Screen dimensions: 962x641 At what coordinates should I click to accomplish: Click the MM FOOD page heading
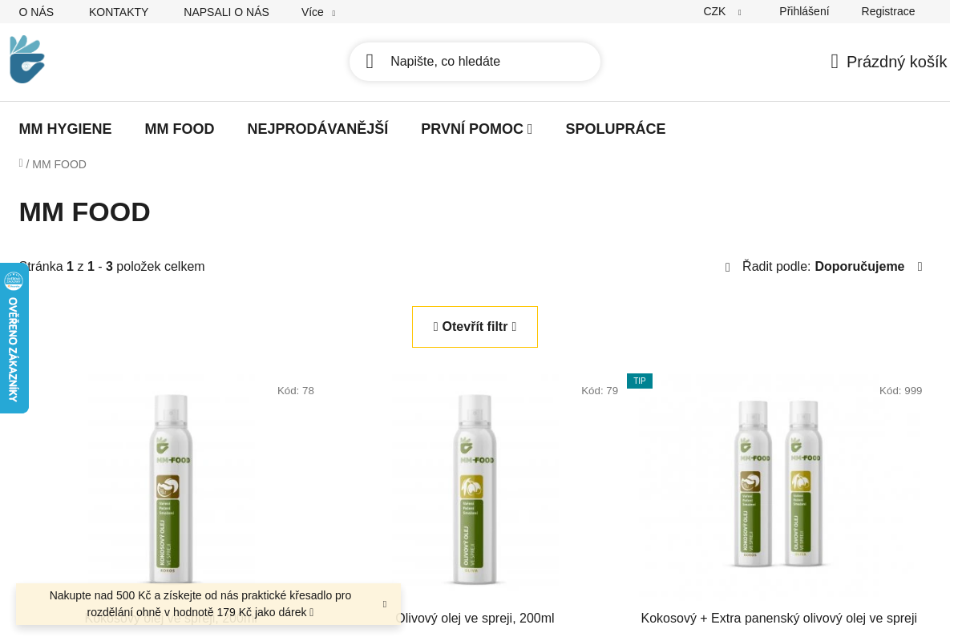(84, 212)
